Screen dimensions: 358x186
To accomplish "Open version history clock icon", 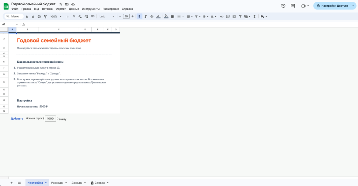I will pyautogui.click(x=283, y=6).
